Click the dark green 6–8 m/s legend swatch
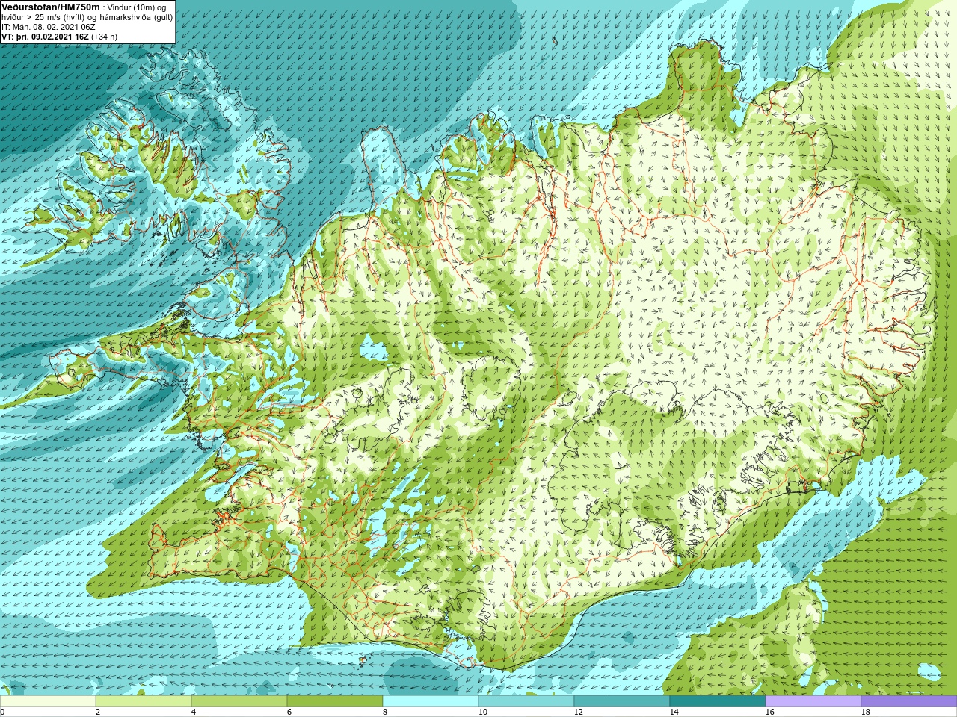957x717 pixels. coord(335,701)
